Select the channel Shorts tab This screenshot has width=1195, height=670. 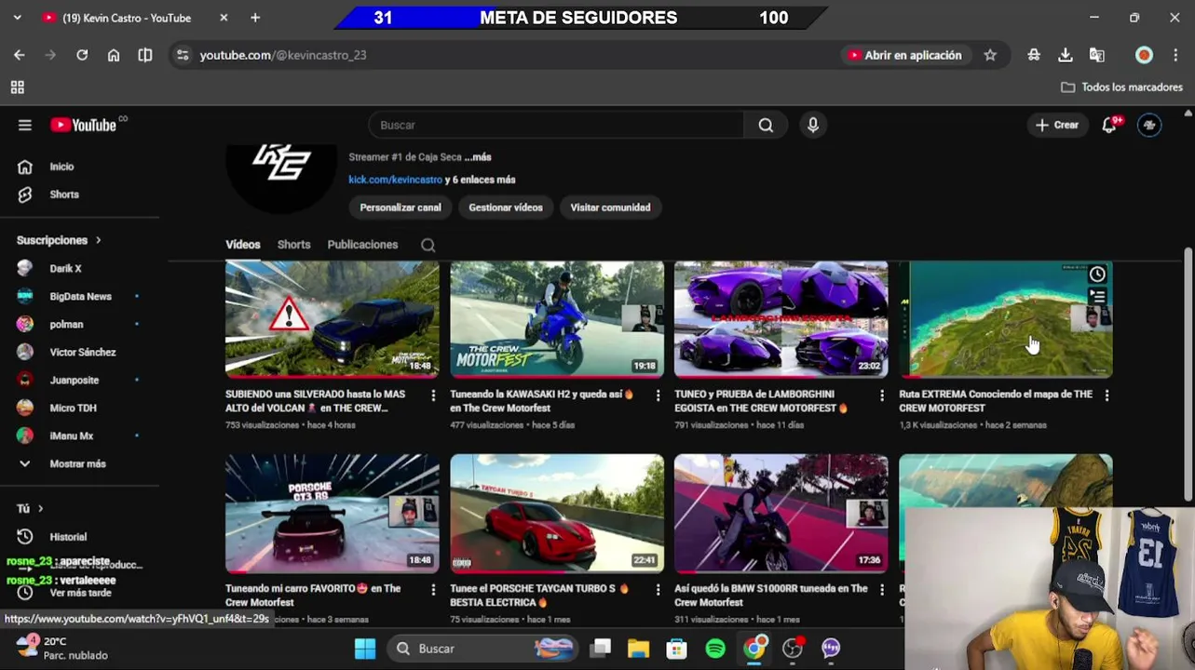293,245
